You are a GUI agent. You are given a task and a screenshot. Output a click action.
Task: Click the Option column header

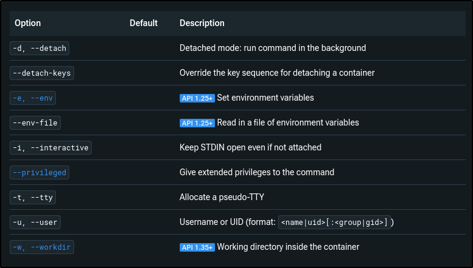[28, 23]
